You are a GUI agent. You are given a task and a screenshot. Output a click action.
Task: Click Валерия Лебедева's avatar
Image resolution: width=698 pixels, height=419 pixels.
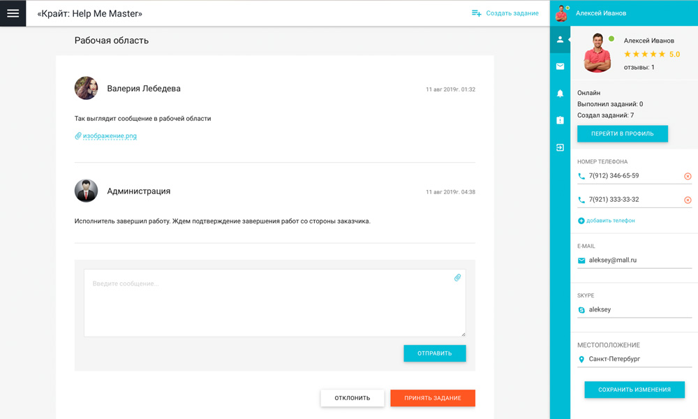[86, 89]
